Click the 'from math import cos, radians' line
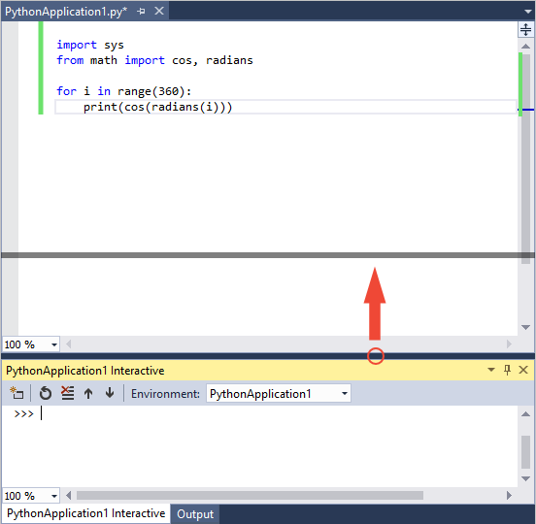Image resolution: width=536 pixels, height=524 pixels. pos(154,60)
